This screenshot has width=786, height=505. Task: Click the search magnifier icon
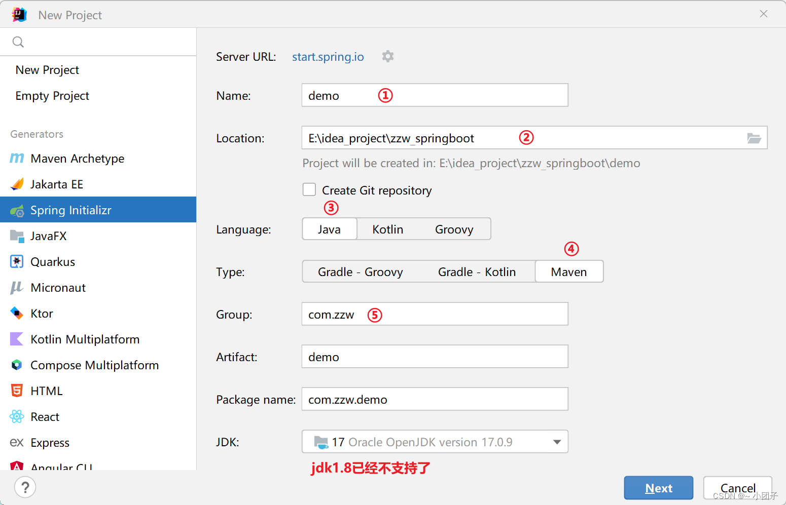coord(18,42)
